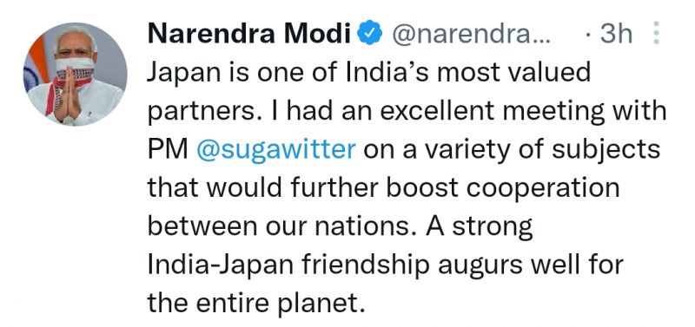This screenshot has width=695, height=327.
Task: Click the words 'excellent meeting with'
Action: click(522, 112)
